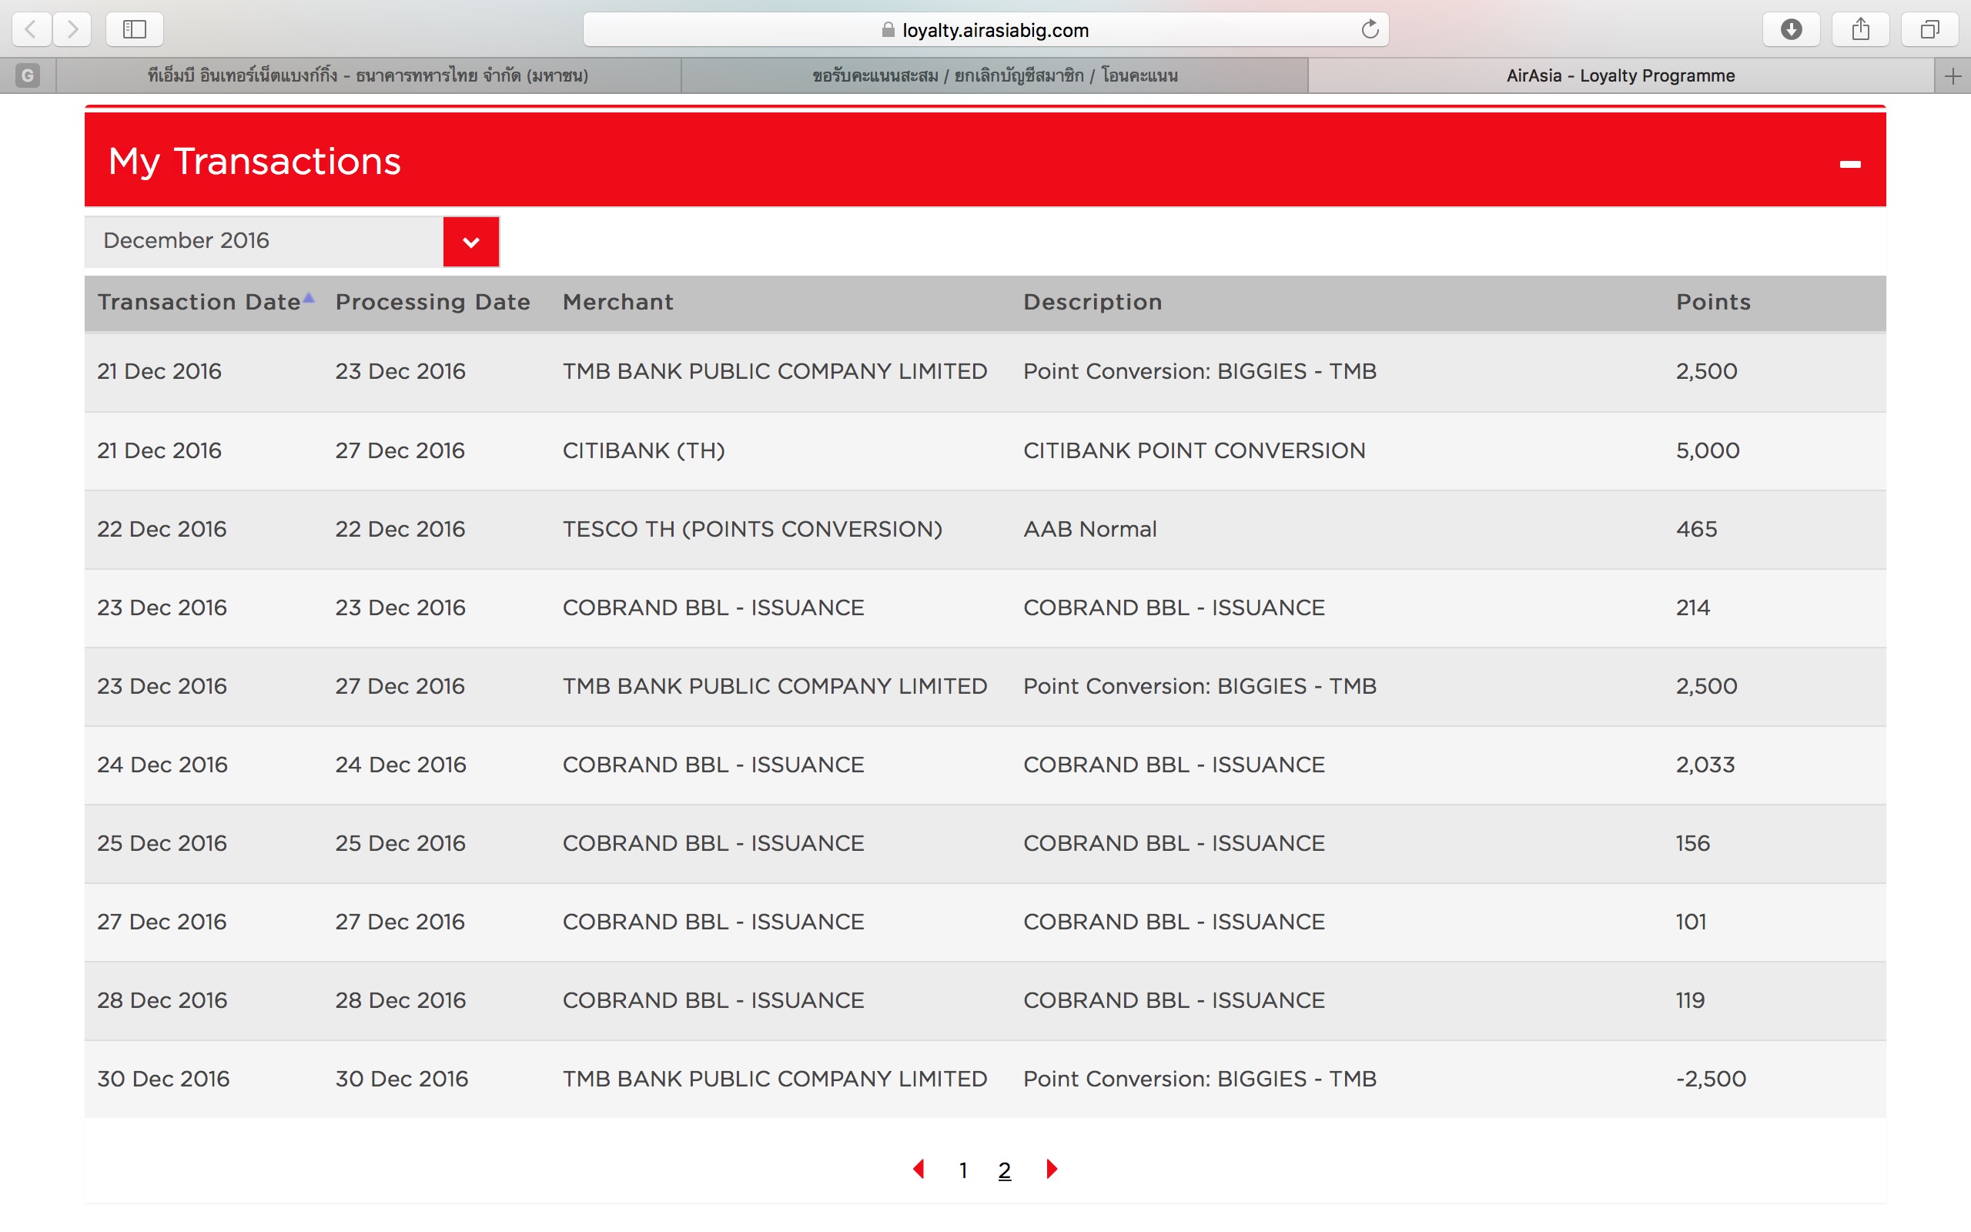Open the December 2016 month dropdown arrow

click(x=470, y=241)
